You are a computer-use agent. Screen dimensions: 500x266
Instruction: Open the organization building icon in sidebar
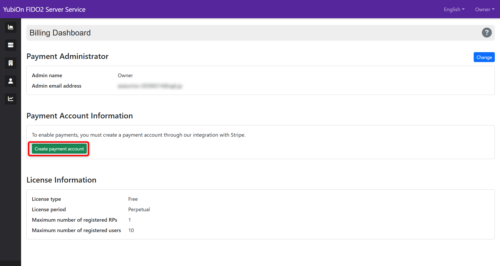coord(10,63)
